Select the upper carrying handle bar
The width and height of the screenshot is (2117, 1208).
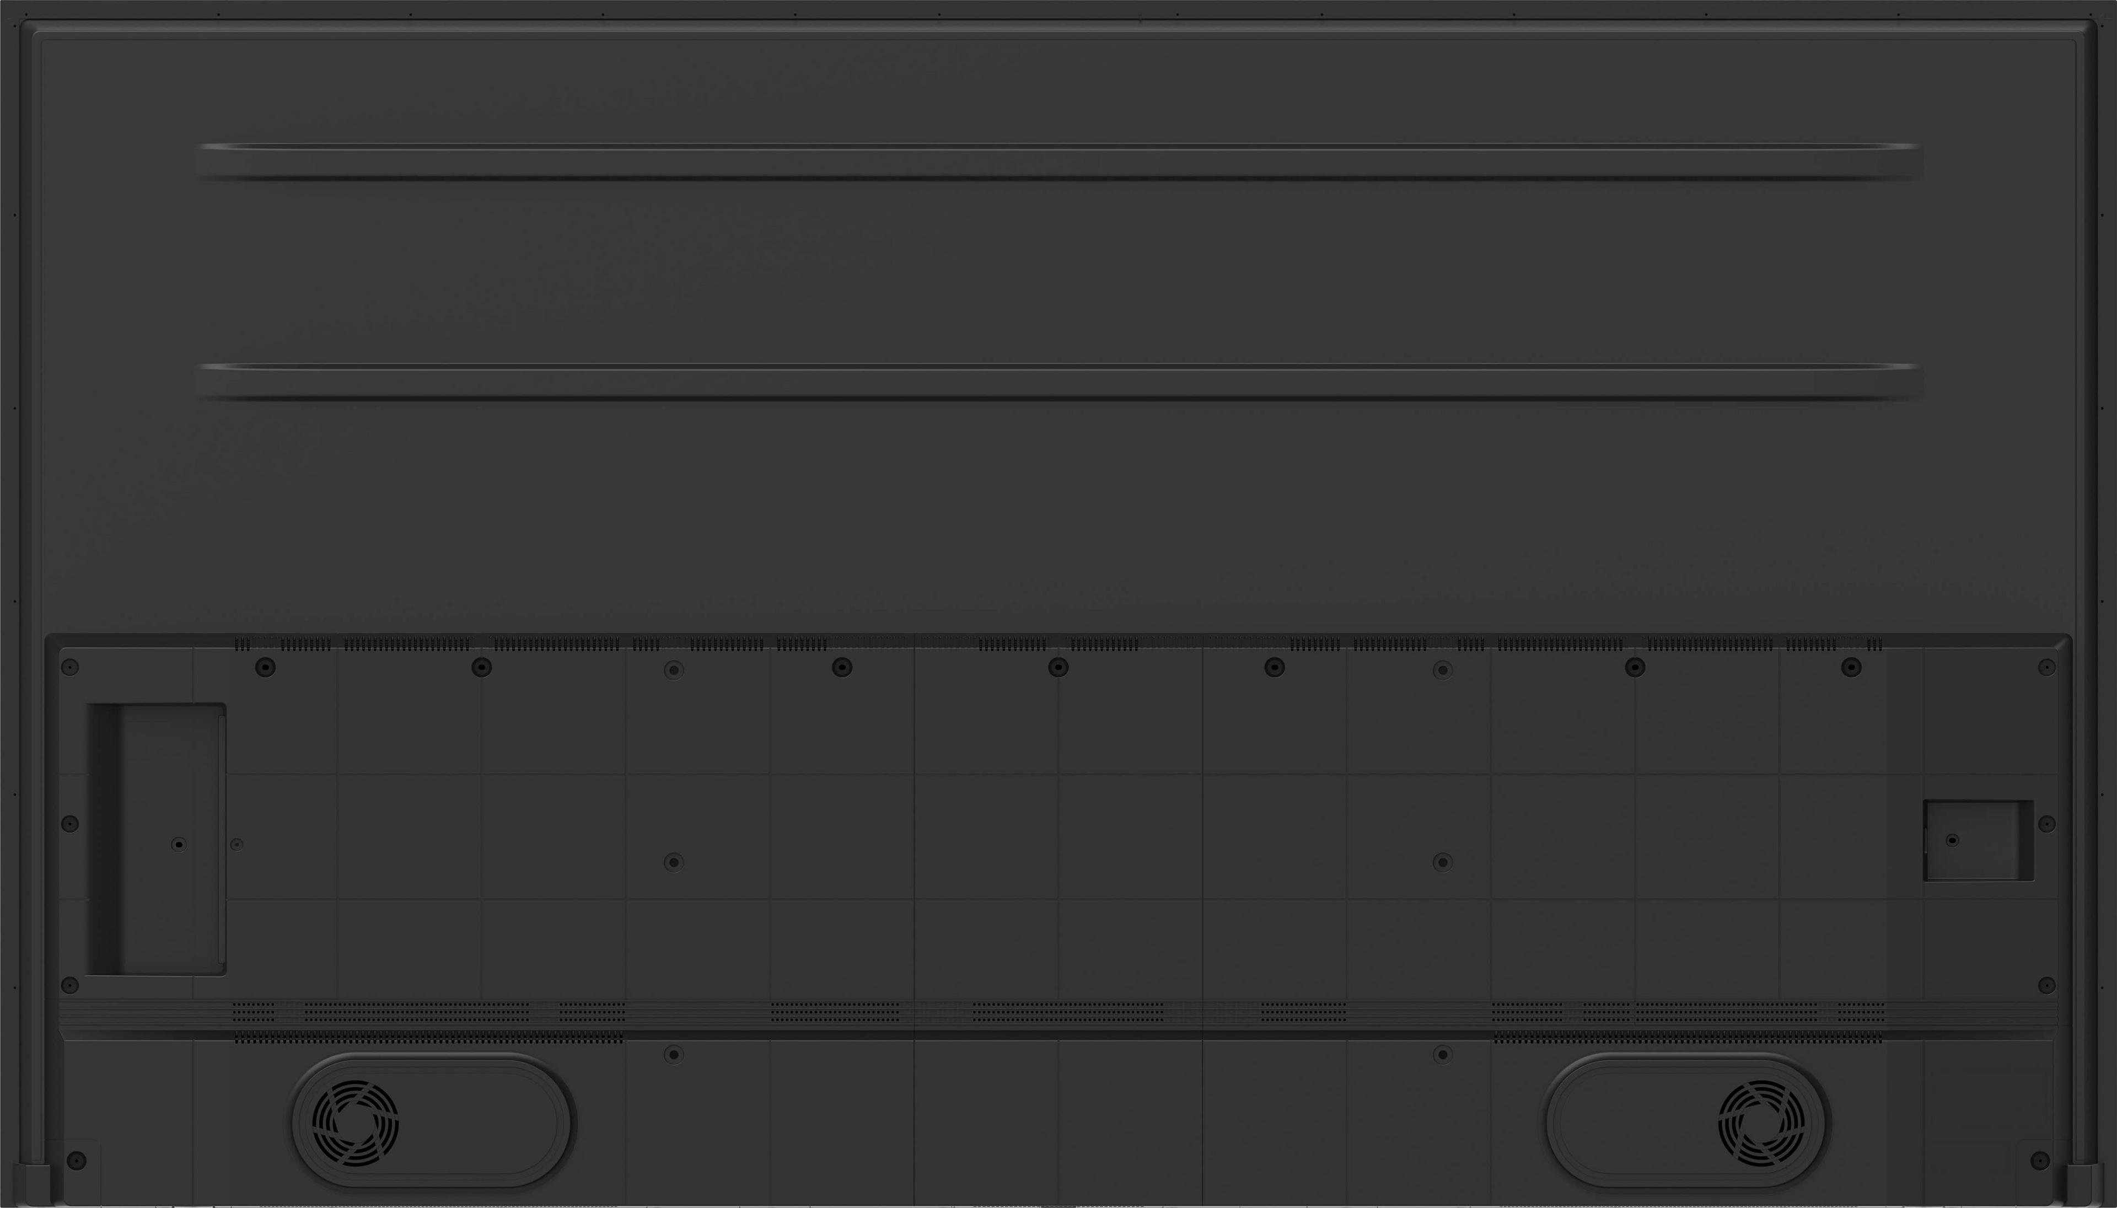[1060, 162]
